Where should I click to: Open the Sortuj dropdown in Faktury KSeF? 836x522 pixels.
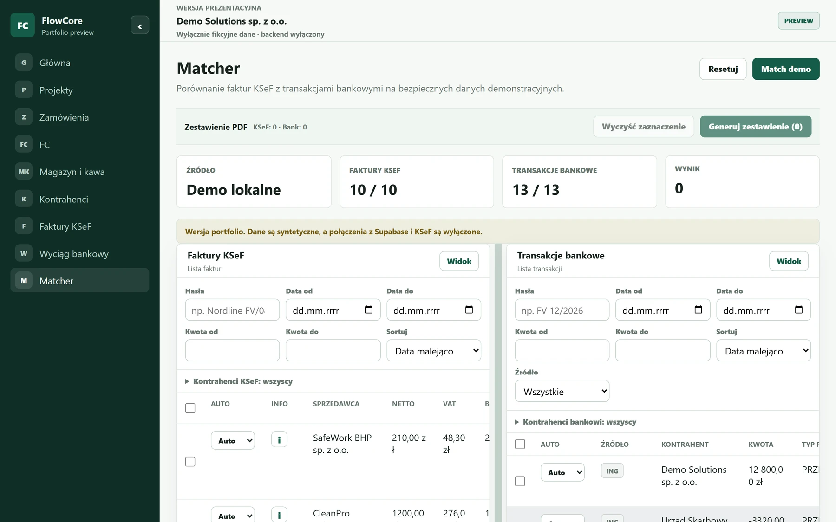[x=434, y=351]
